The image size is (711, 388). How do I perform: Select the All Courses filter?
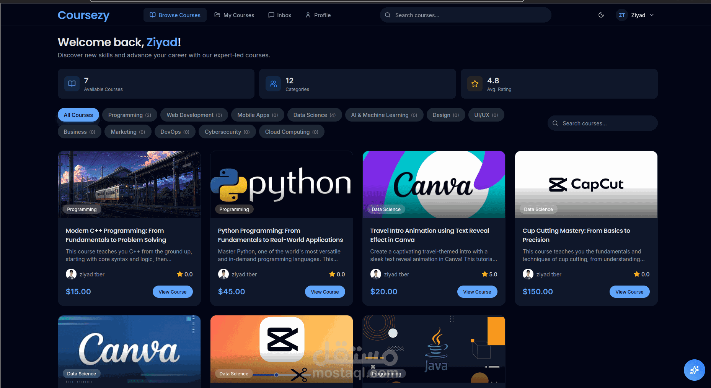click(78, 115)
